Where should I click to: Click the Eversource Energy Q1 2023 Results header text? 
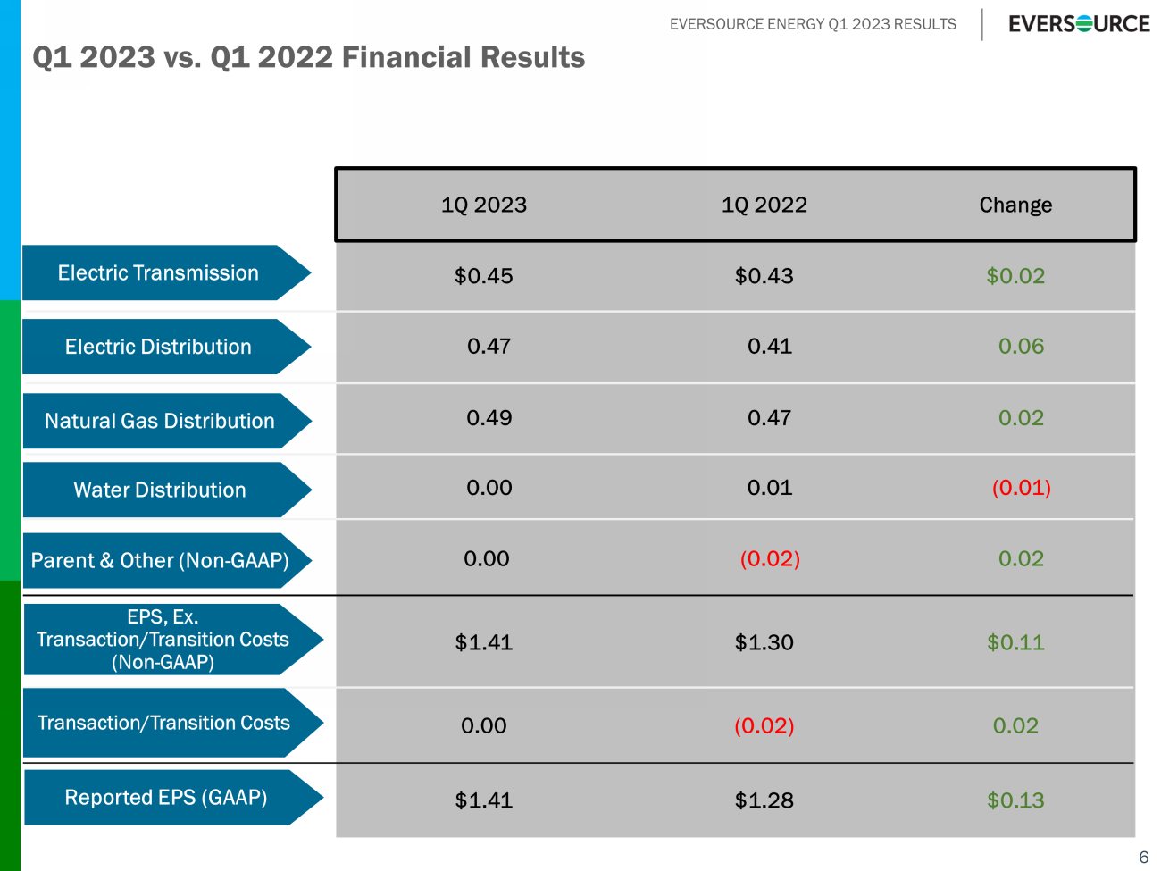[813, 24]
